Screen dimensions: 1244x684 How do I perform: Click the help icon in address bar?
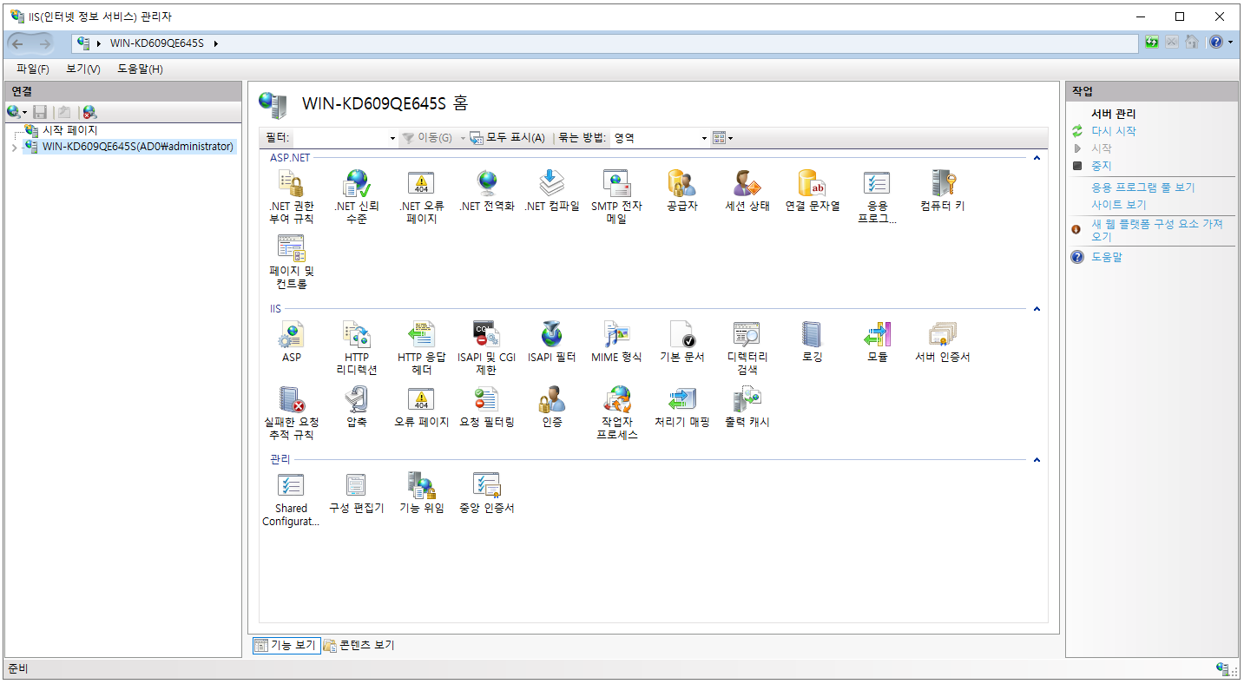pos(1214,42)
